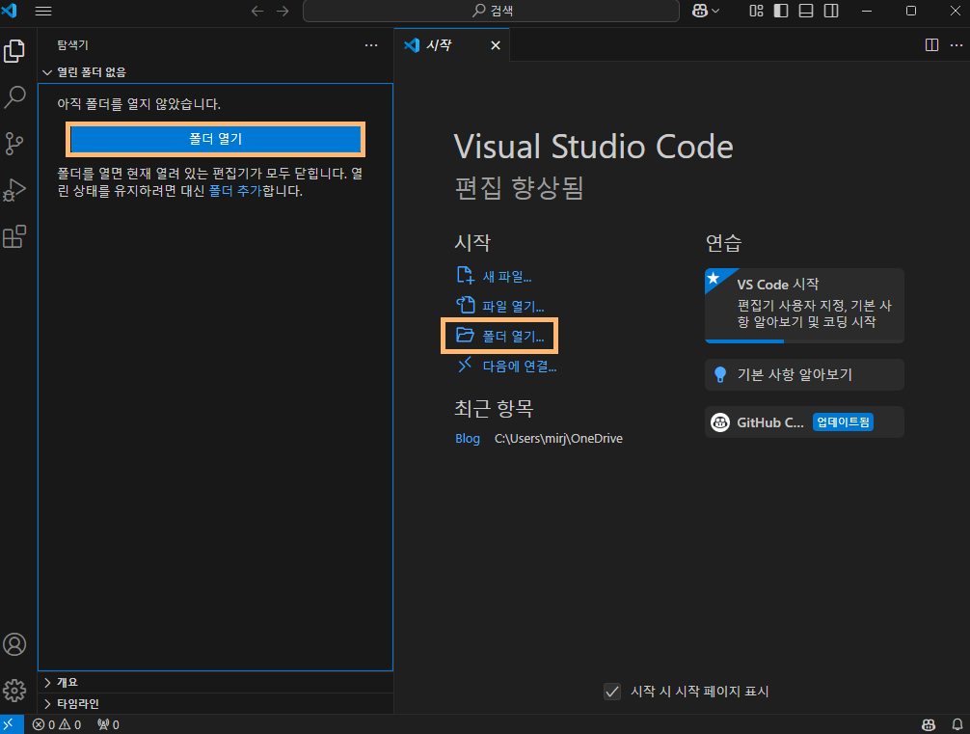Image resolution: width=970 pixels, height=734 pixels.
Task: Open Explorer views and more actions ellipsis
Action: point(371,45)
